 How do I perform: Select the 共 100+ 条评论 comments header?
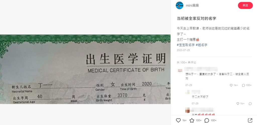(x=186, y=62)
